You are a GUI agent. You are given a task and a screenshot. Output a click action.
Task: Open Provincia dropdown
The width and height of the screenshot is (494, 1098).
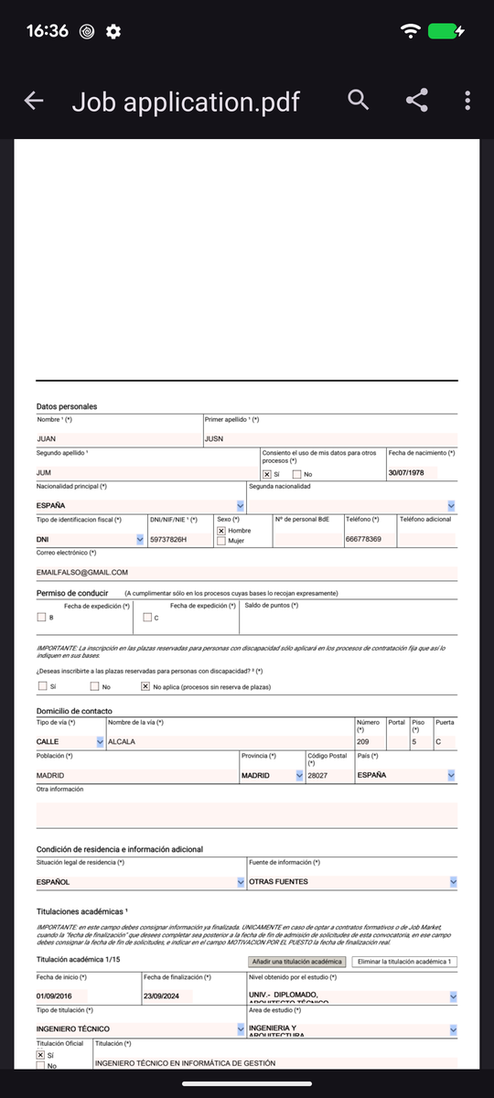click(x=299, y=775)
